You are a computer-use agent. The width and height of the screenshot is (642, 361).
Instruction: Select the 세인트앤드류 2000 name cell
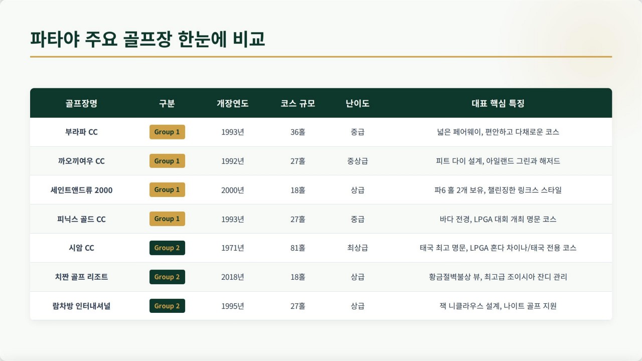pyautogui.click(x=81, y=190)
